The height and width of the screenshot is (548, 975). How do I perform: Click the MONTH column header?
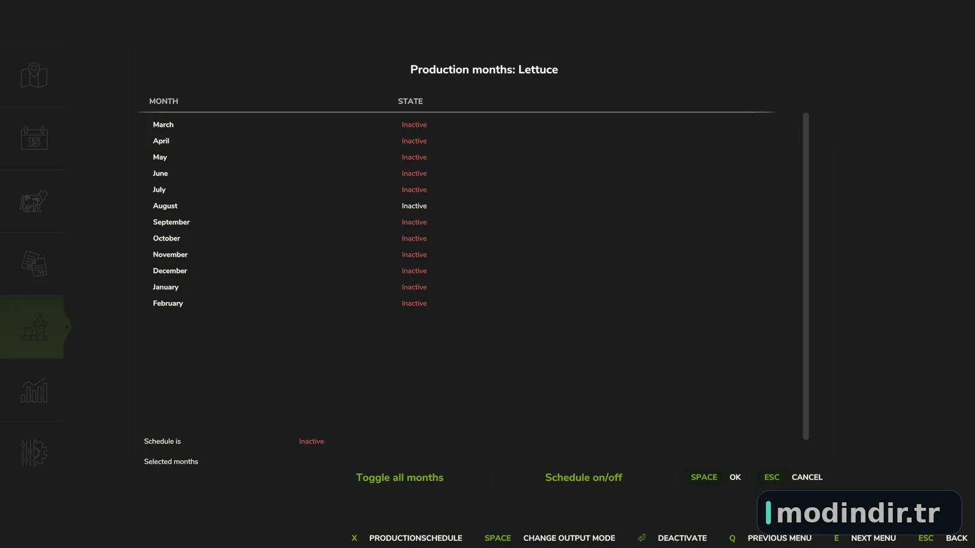164,101
